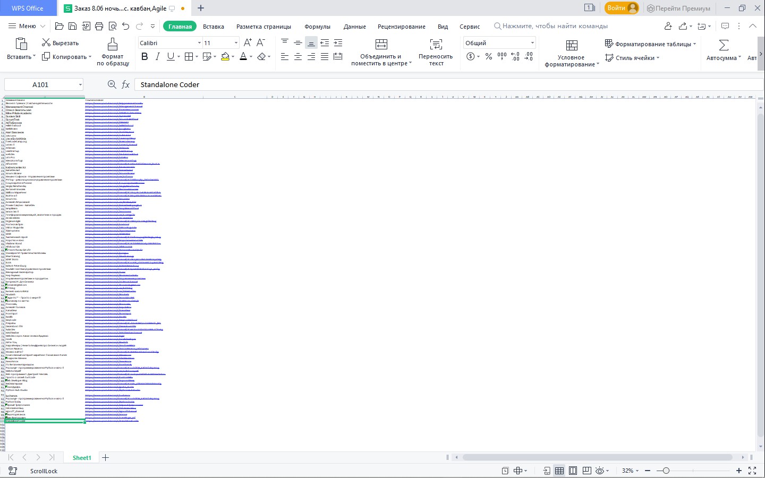
Task: Open the Копировать dropdown arrow
Action: [x=90, y=57]
